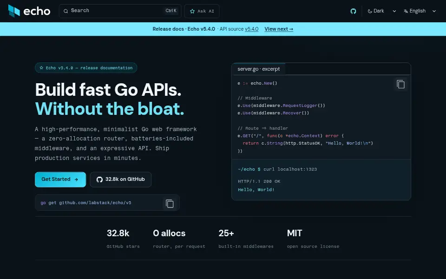Click the View next link
446x279 pixels.
coord(279,29)
